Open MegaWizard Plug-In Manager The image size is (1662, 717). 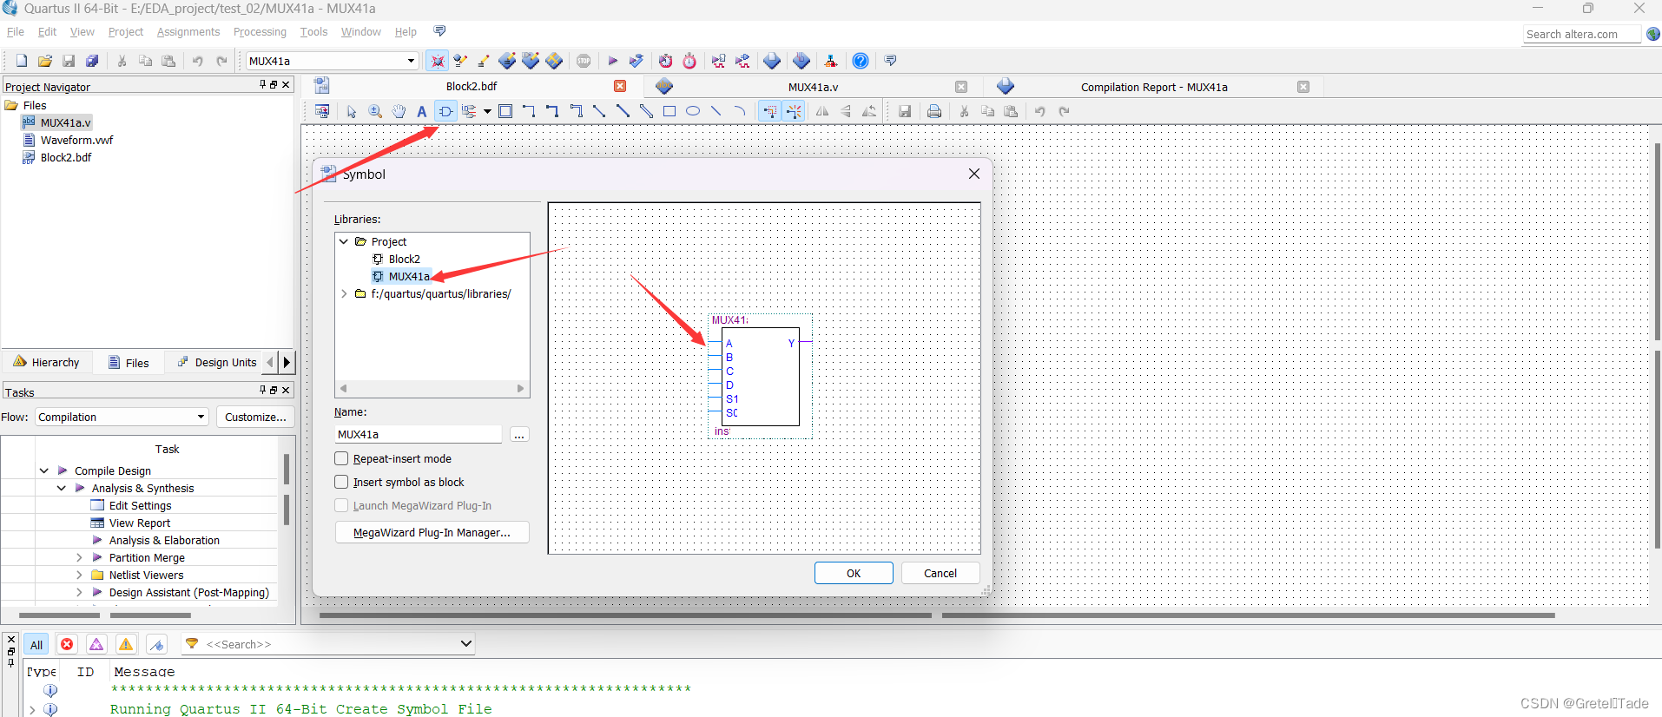coord(432,532)
